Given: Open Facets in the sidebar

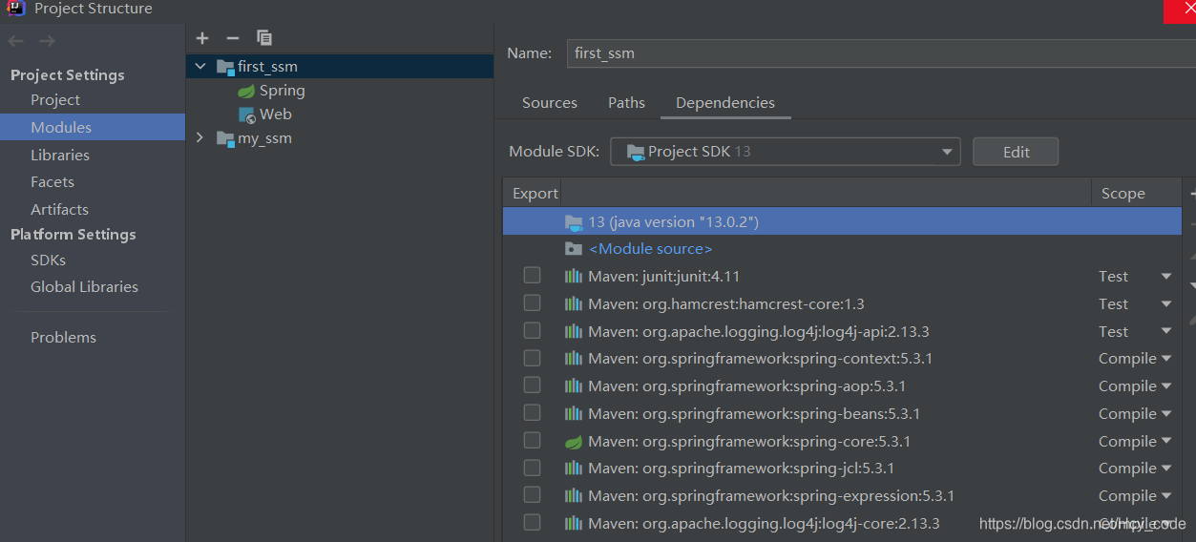Looking at the screenshot, I should [x=52, y=182].
